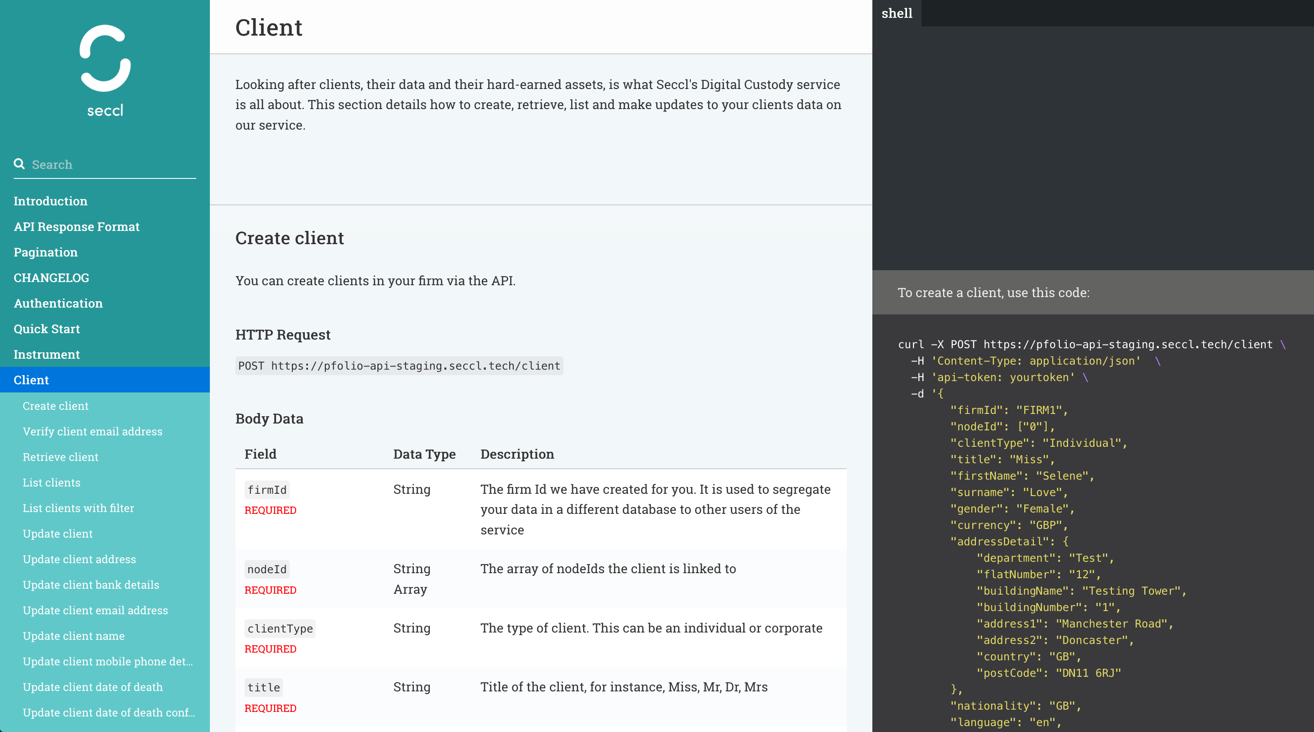The height and width of the screenshot is (732, 1314).
Task: Select Create client in sidebar
Action: coord(55,406)
